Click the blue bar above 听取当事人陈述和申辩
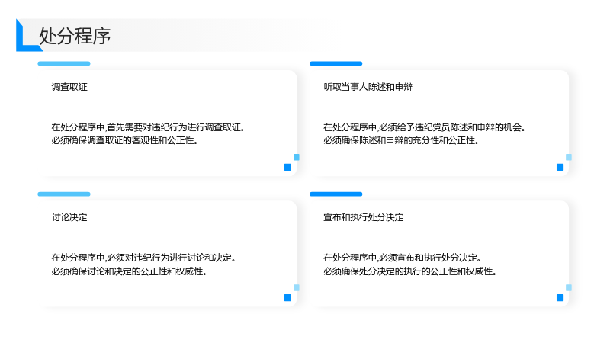 [x=335, y=63]
